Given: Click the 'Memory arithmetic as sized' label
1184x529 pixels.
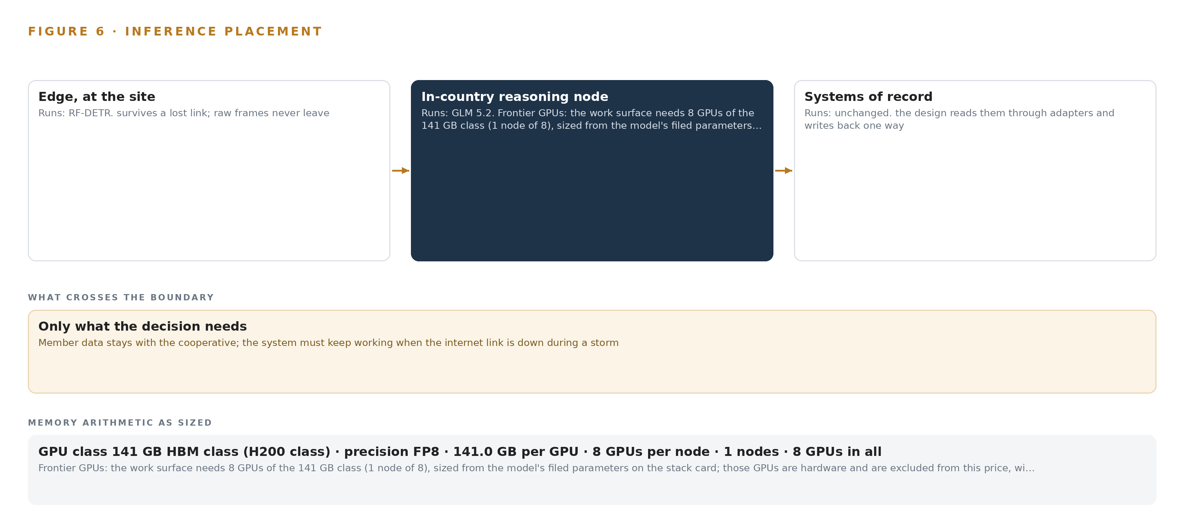Looking at the screenshot, I should coord(120,423).
